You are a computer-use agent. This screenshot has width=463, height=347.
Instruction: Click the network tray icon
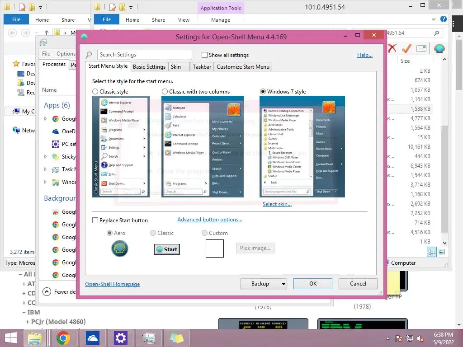click(x=410, y=338)
